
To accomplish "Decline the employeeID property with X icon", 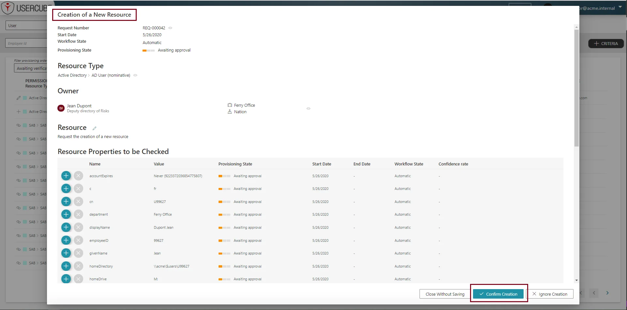I will click(x=78, y=240).
